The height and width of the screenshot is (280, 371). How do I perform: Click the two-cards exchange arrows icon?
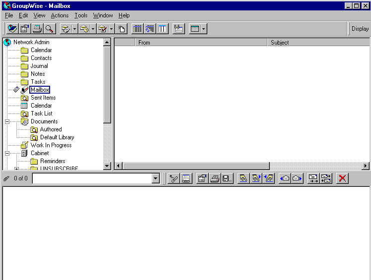(326, 178)
